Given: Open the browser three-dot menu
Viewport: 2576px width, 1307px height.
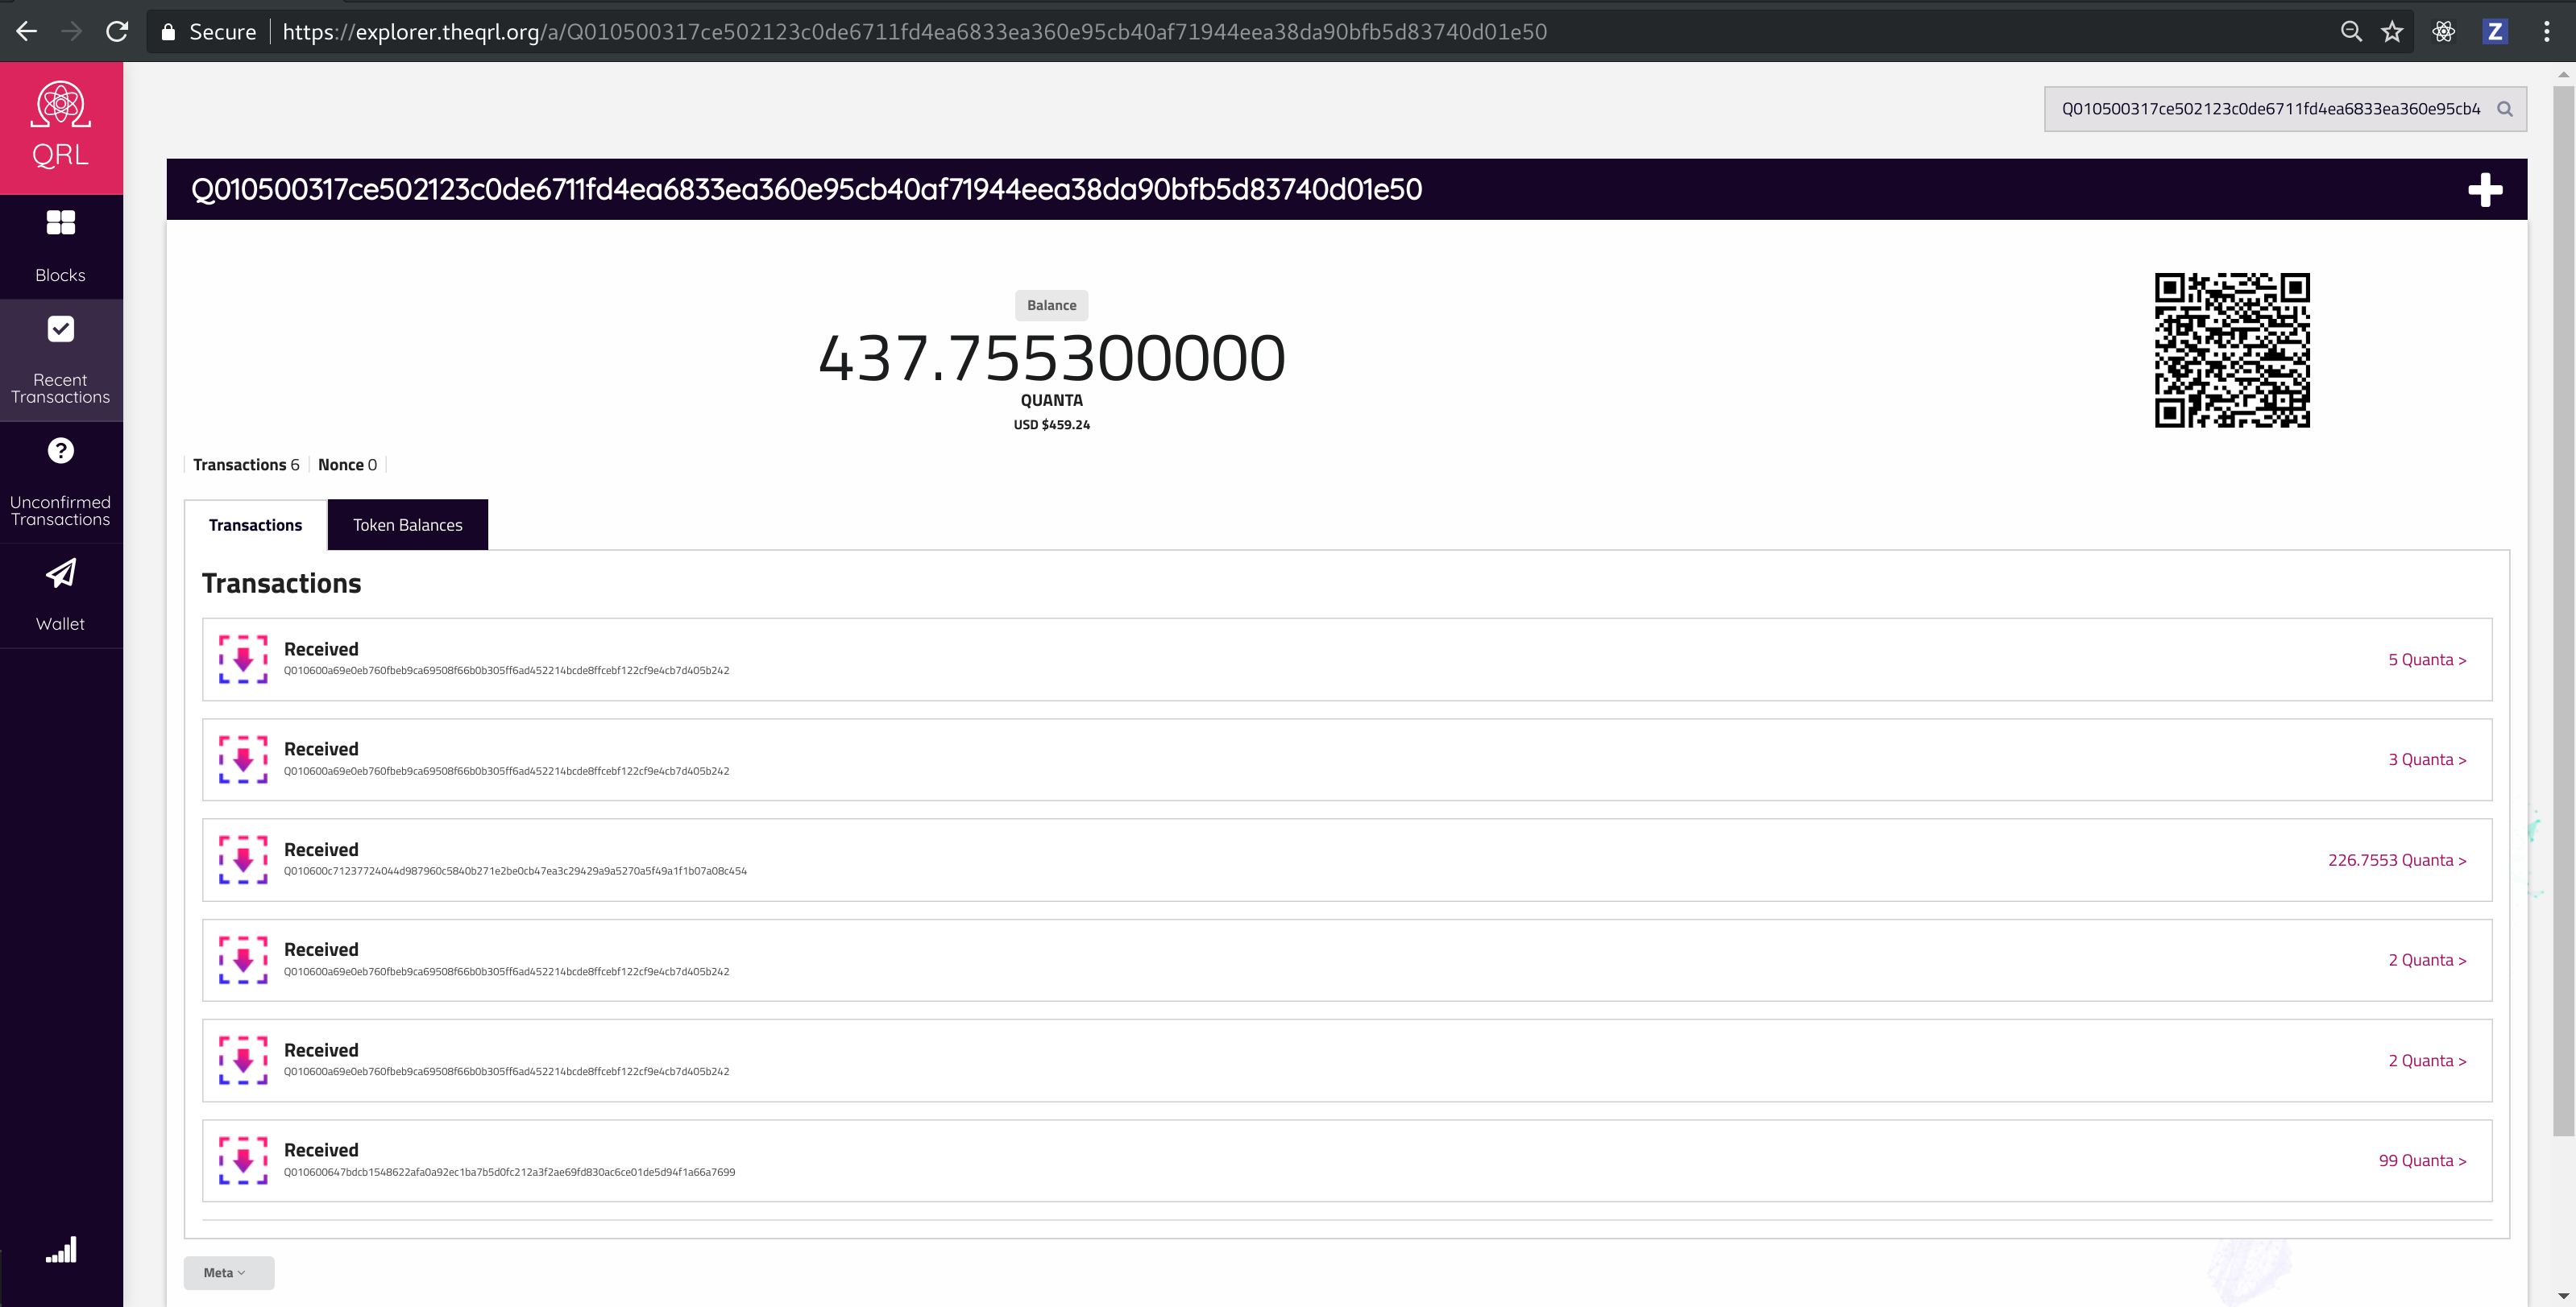Looking at the screenshot, I should 2546,32.
